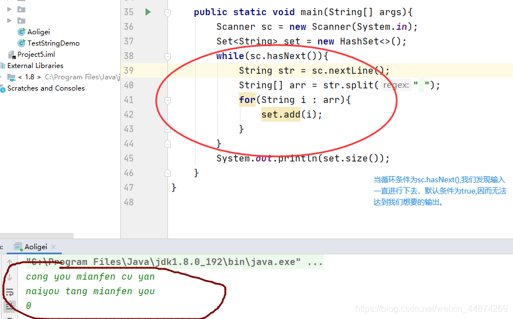Click console line 'naiyou tang mianfen you'
Screen dimensions: 513x319
tap(90, 291)
